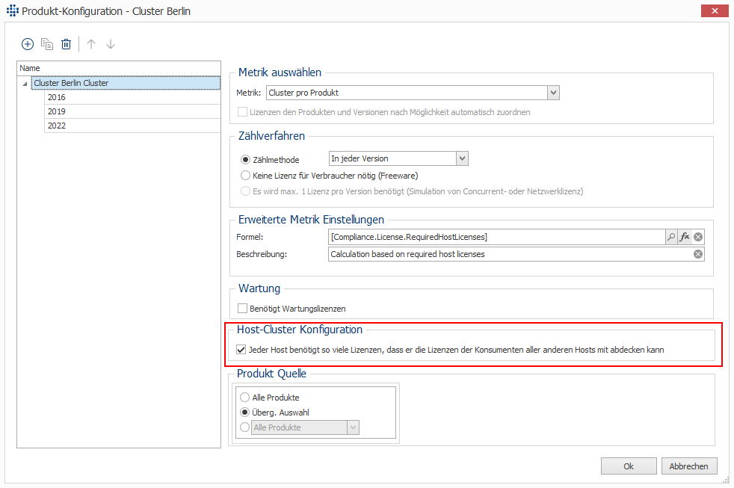Open the fx formula editor
Image resolution: width=734 pixels, height=488 pixels.
click(685, 237)
